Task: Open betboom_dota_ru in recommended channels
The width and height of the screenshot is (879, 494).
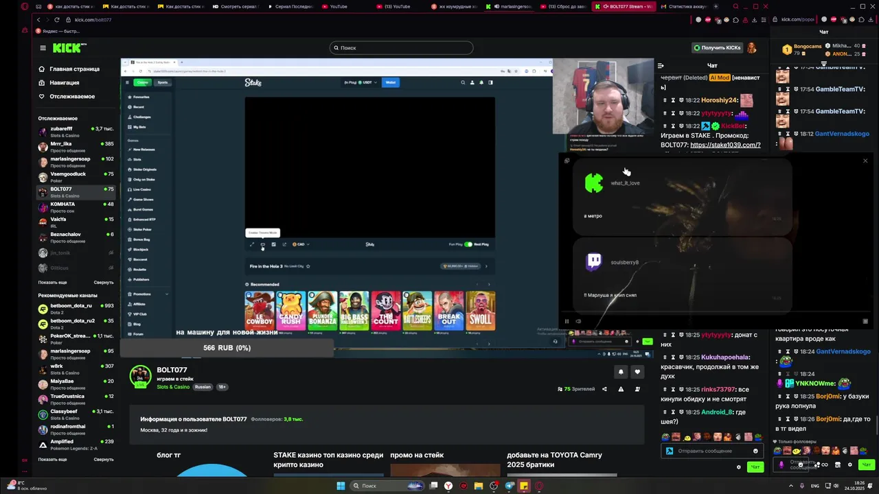Action: click(76, 309)
